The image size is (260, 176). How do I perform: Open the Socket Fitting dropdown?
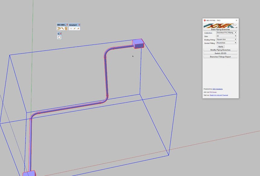[x=226, y=43]
